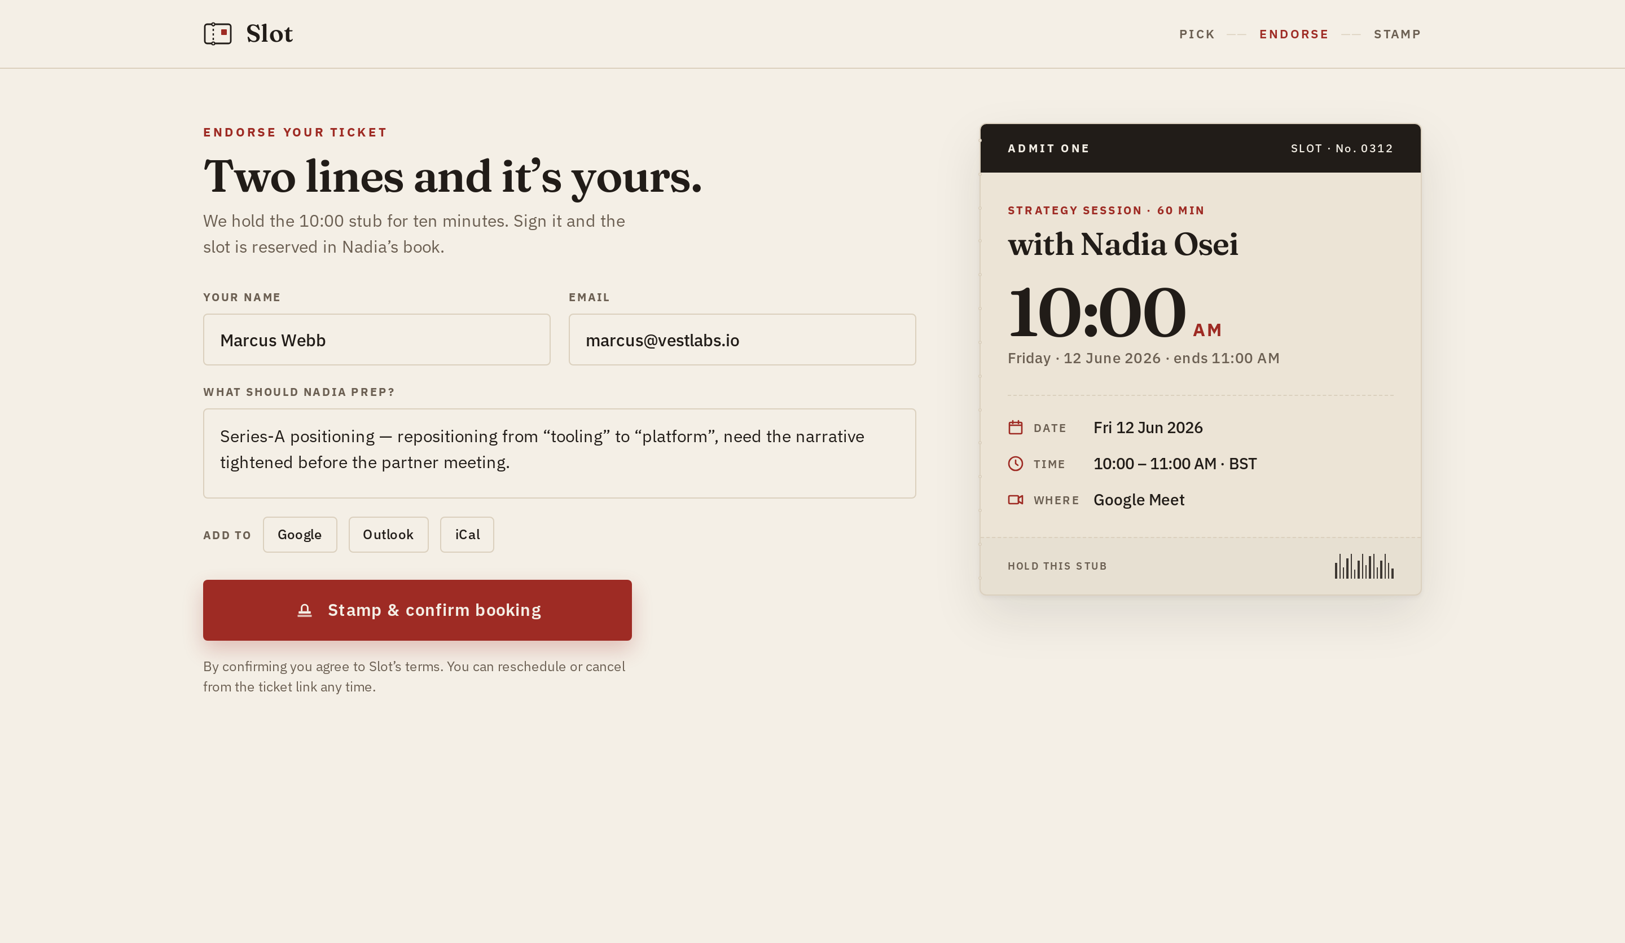Click the "WHERE" row label
Viewport: 1625px width, 943px height.
click(1056, 500)
